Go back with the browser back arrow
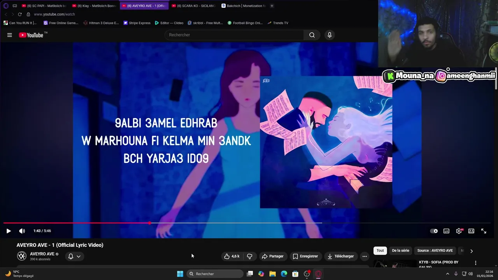Viewport: 498px width, 280px height. click(6, 14)
